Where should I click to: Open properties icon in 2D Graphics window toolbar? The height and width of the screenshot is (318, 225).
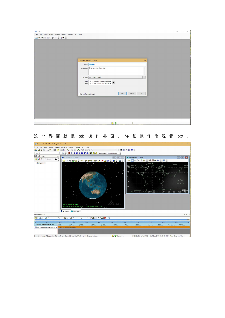point(129,160)
